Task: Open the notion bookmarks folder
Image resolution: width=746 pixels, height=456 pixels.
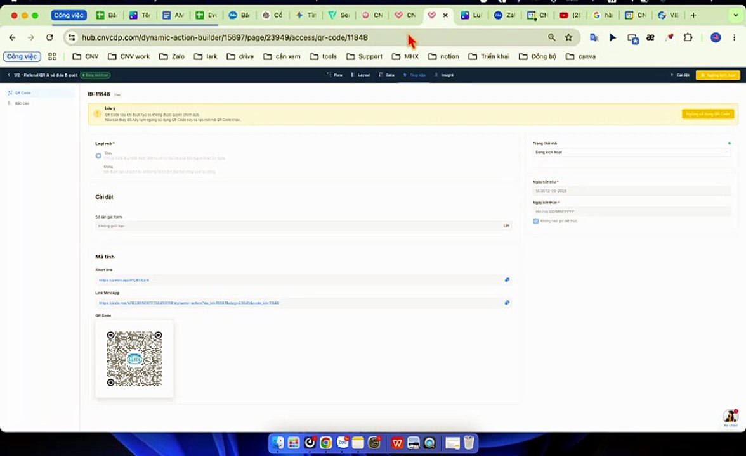Action: click(x=443, y=56)
